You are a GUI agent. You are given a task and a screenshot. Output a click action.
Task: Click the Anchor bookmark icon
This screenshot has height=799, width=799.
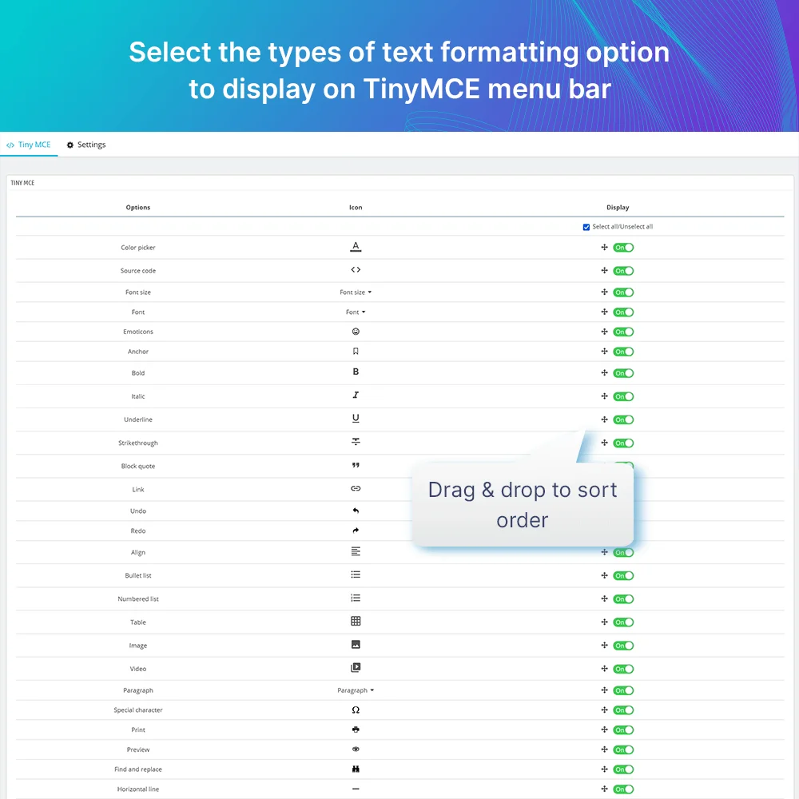(356, 350)
